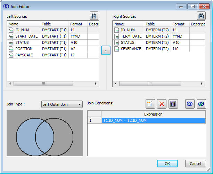213x174 pixels.
Task: Select STATUS in the Right Source list
Action: pos(128,42)
